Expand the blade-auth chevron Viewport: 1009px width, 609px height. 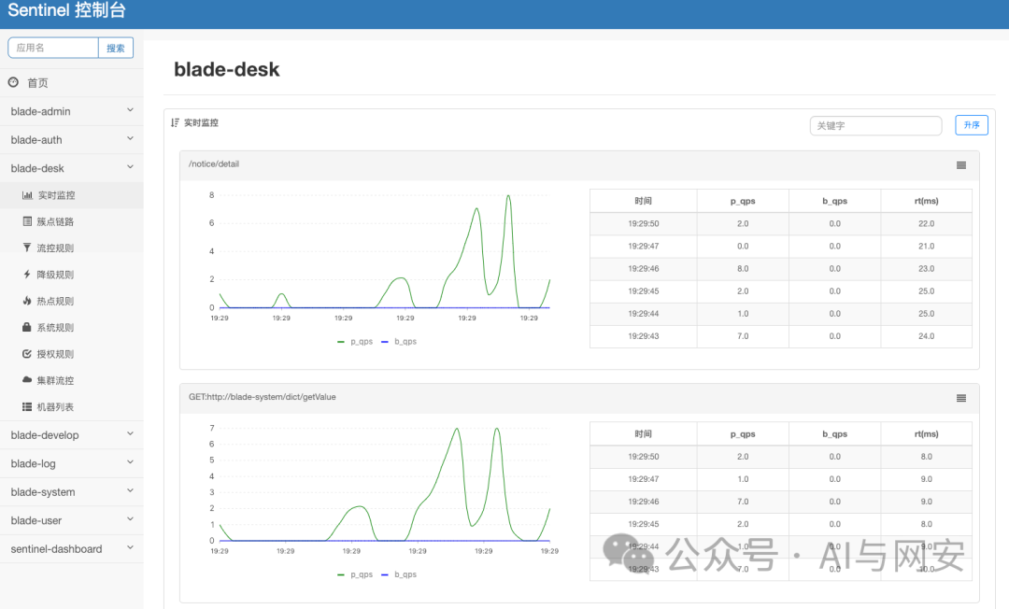pos(130,138)
